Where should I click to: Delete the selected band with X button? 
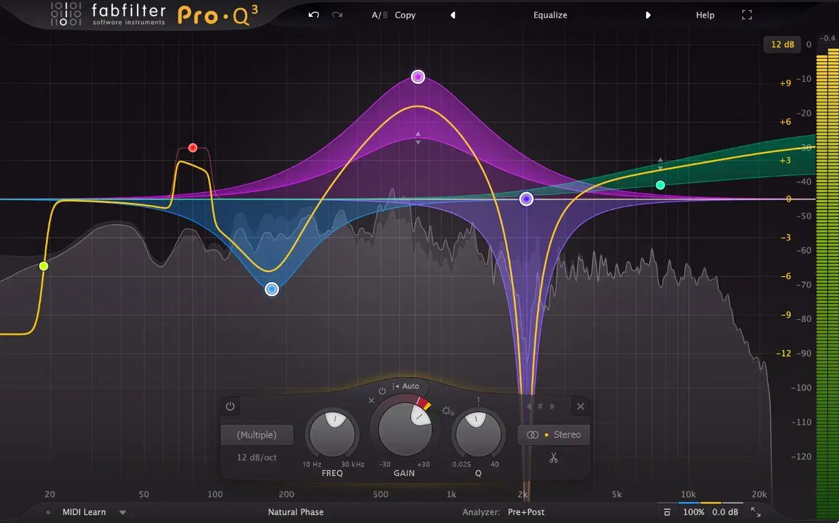[581, 406]
